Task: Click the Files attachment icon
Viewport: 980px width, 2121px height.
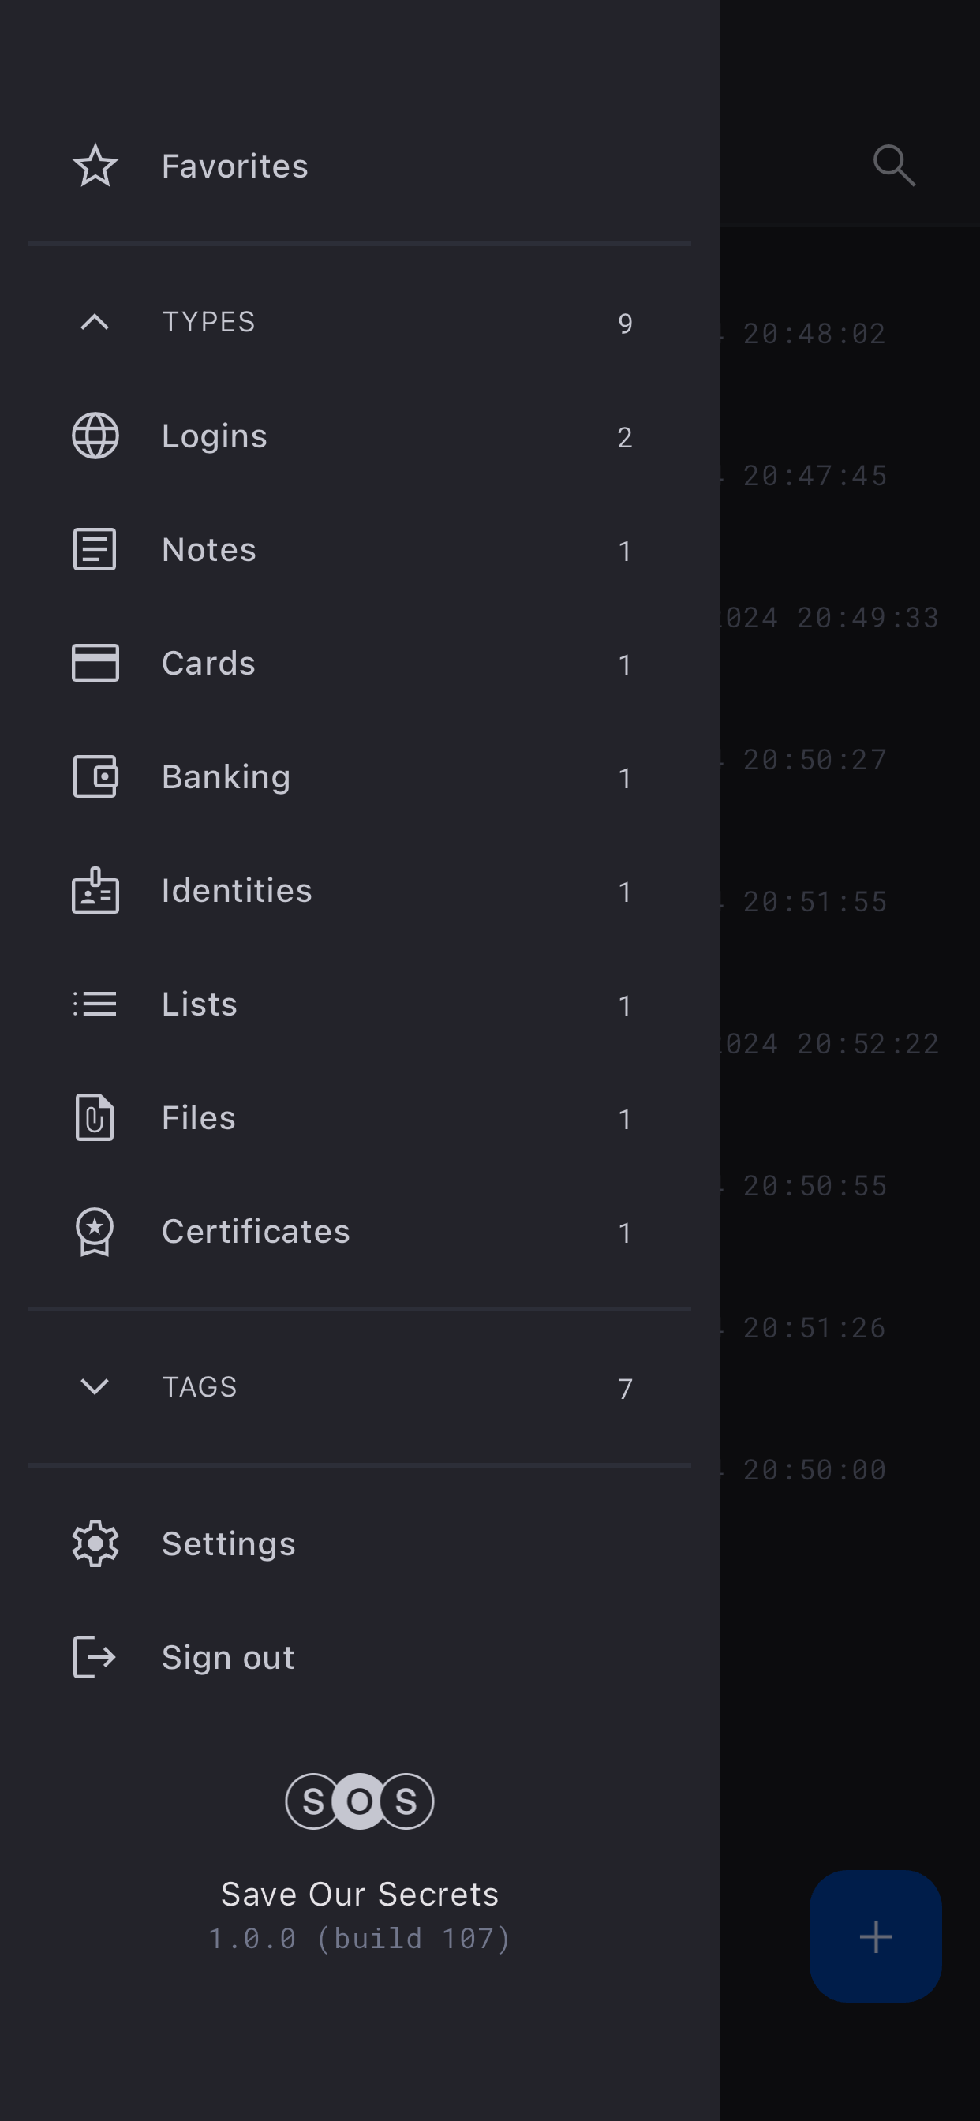Action: point(95,1117)
